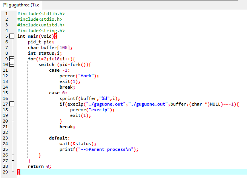Viewport: 247px width, 178px height.
Task: Click line number 22 in gutter
Action: [x=5, y=132]
